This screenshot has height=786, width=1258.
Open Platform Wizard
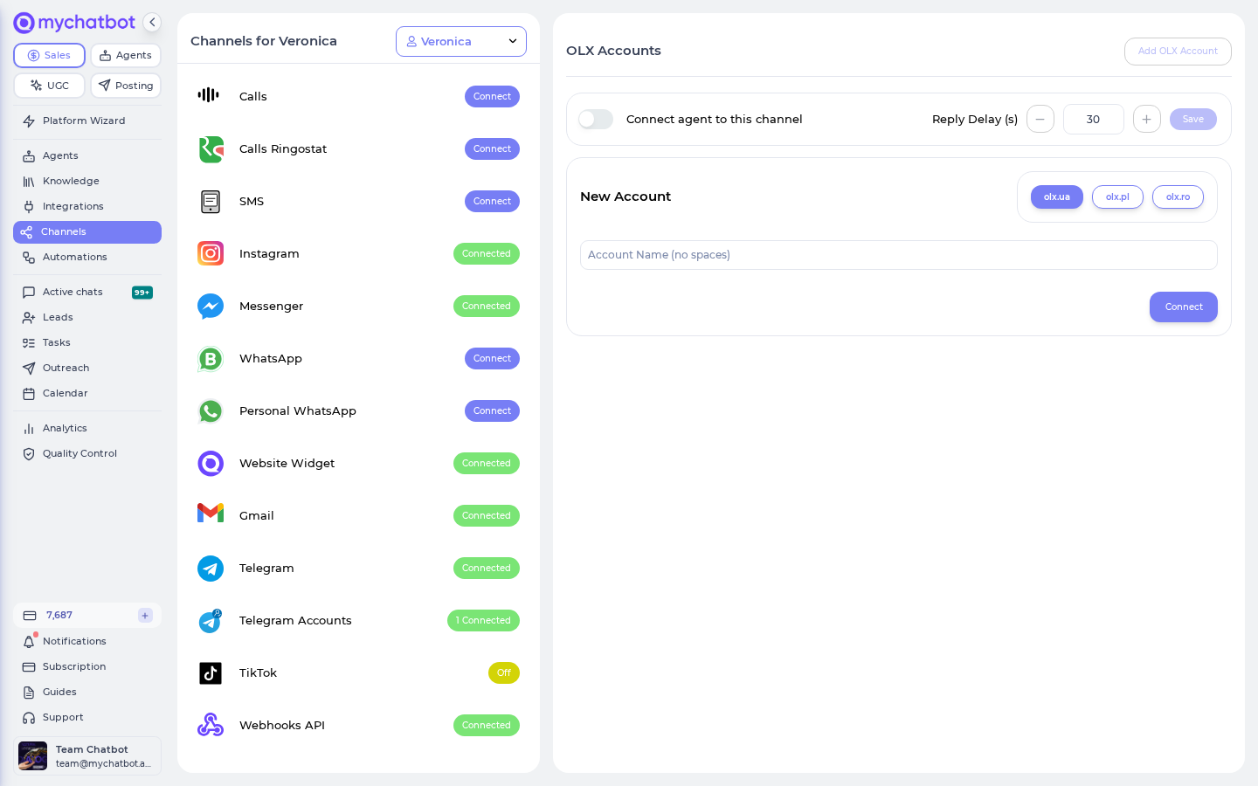(87, 121)
